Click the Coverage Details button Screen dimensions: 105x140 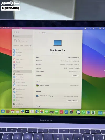pyautogui.click(x=75, y=76)
